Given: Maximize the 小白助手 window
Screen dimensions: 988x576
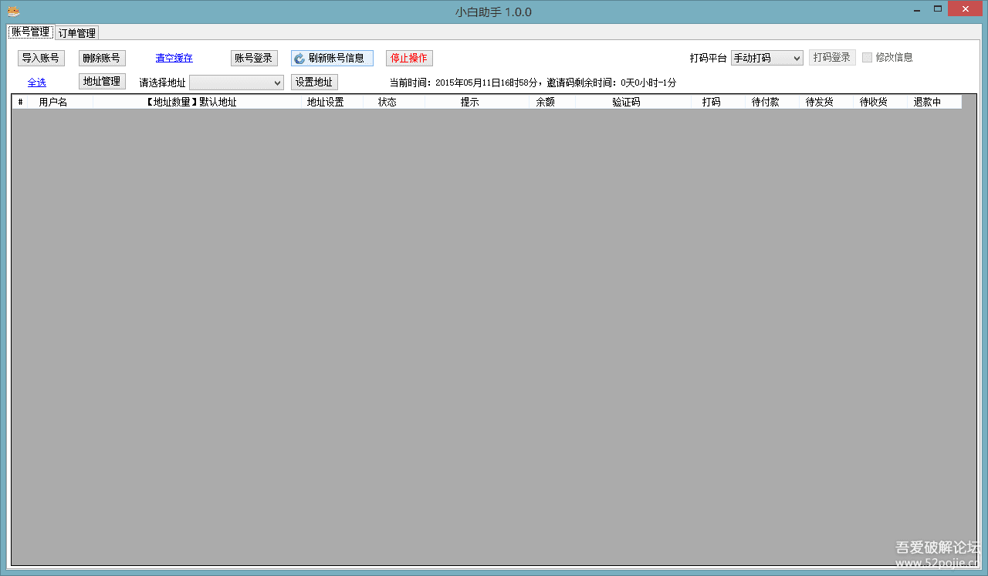Looking at the screenshot, I should [x=938, y=9].
